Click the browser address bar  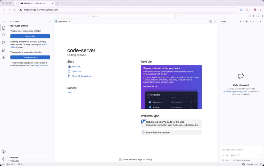128,10
